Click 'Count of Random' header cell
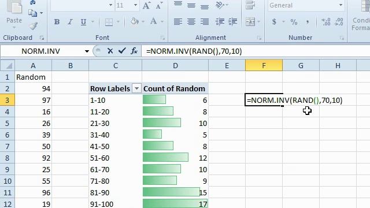Viewport: 370px width, 208px height. [x=175, y=88]
